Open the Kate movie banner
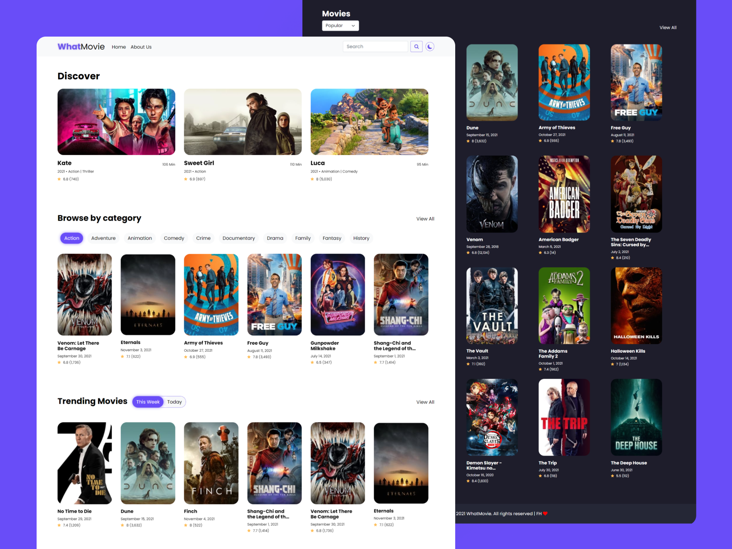This screenshot has width=732, height=549. (116, 122)
